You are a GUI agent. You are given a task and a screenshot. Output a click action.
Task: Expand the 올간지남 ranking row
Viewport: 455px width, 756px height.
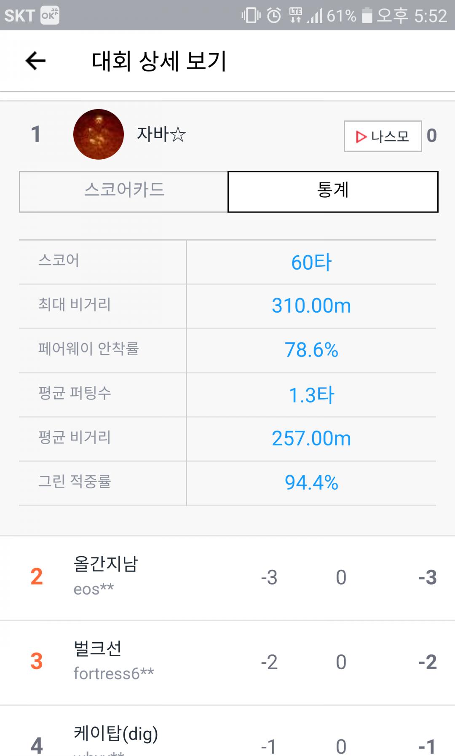227,577
